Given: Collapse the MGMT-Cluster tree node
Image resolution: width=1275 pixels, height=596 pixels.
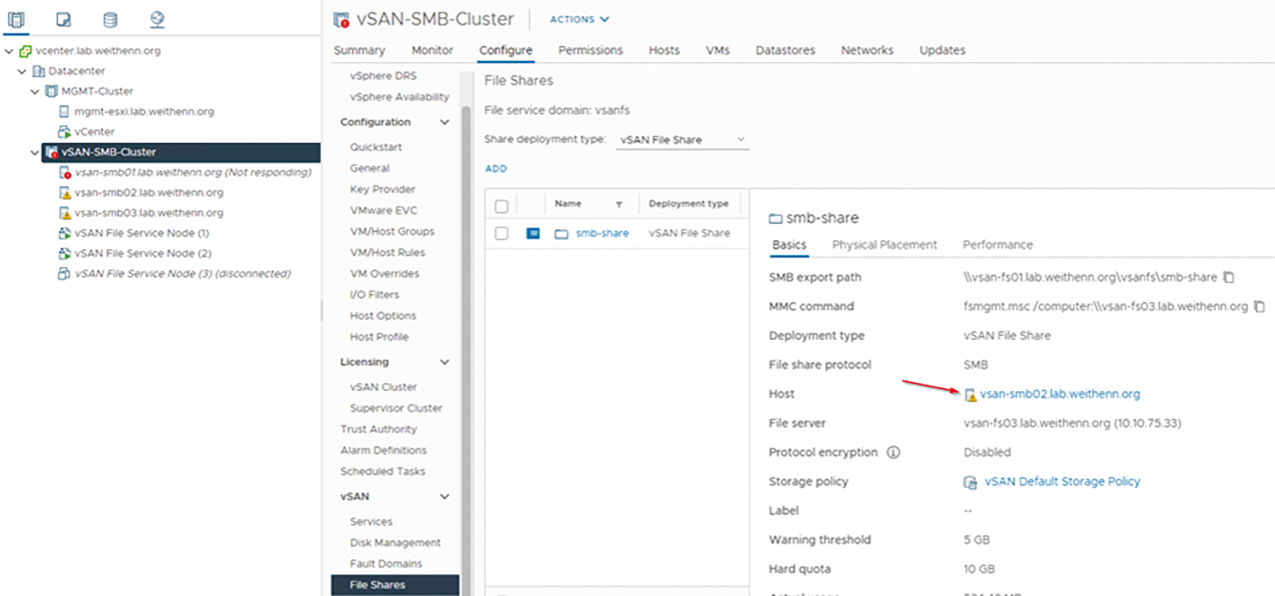Looking at the screenshot, I should point(35,92).
